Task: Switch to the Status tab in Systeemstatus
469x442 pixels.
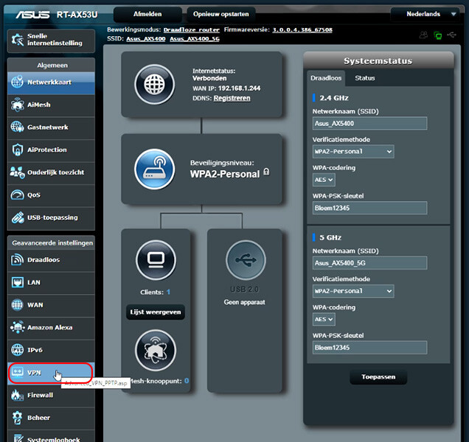Action: point(364,78)
